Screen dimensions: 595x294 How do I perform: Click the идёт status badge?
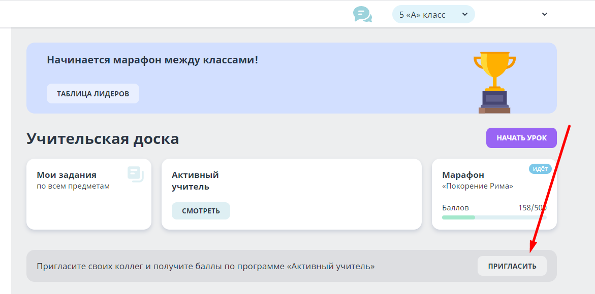[x=540, y=169]
